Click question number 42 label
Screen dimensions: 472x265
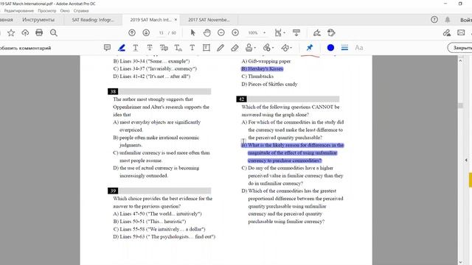241,99
